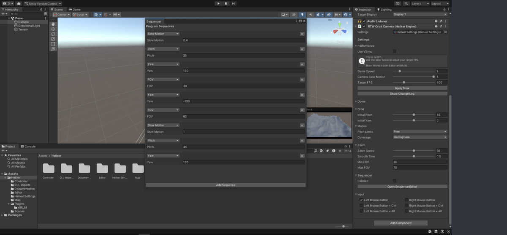The height and width of the screenshot is (235, 507).
Task: Toggle scene lighting with the lightbulb icon
Action: click(302, 14)
